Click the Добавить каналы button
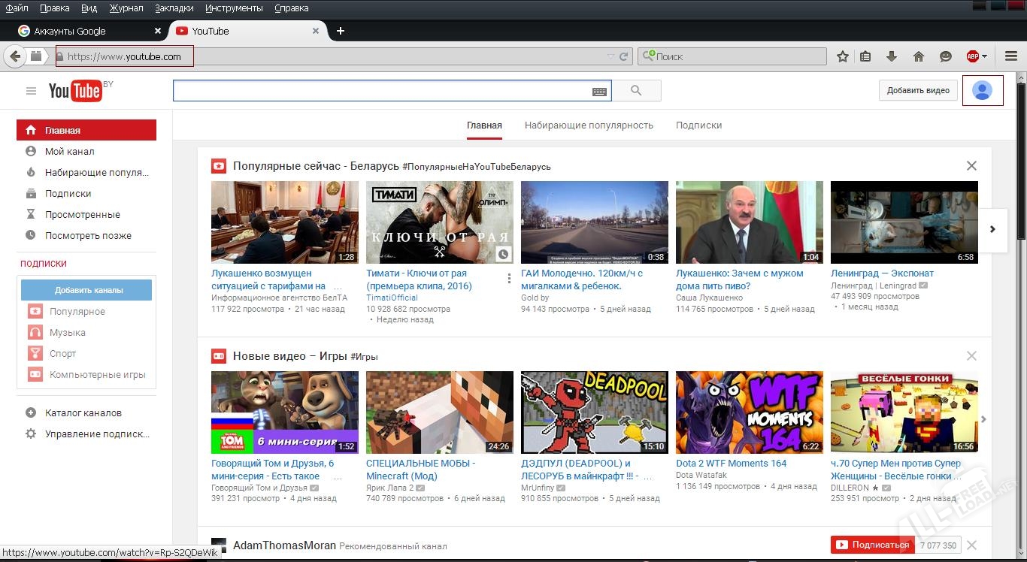Viewport: 1027px width, 562px height. [x=88, y=290]
